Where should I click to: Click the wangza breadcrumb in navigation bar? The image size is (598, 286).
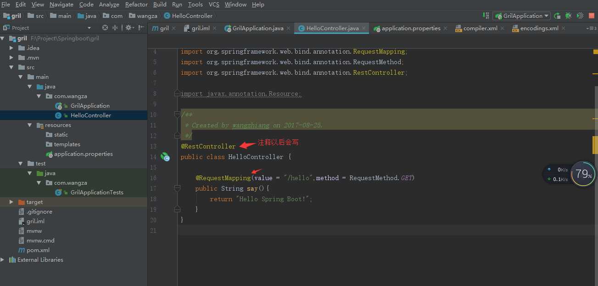tap(143, 16)
